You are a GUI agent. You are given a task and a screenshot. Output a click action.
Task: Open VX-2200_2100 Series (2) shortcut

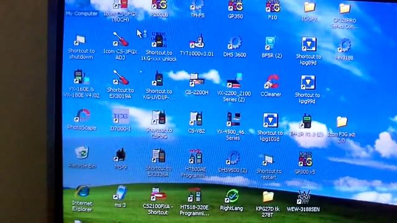click(234, 88)
